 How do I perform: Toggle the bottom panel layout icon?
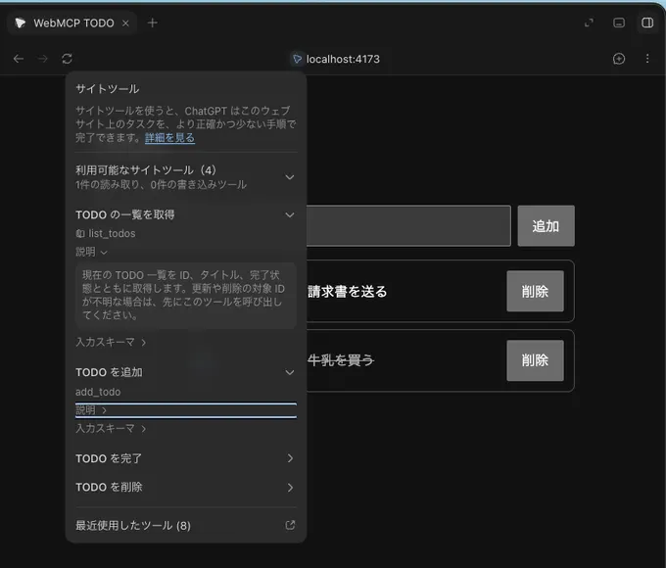(619, 23)
